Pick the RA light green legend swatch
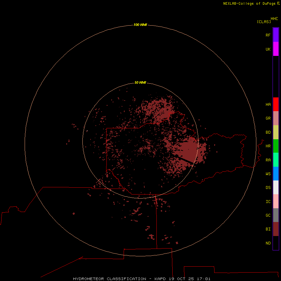This screenshot has height=281, width=281. click(x=276, y=160)
